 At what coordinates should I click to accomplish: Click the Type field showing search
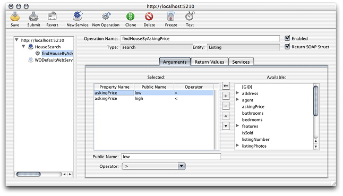coord(156,47)
